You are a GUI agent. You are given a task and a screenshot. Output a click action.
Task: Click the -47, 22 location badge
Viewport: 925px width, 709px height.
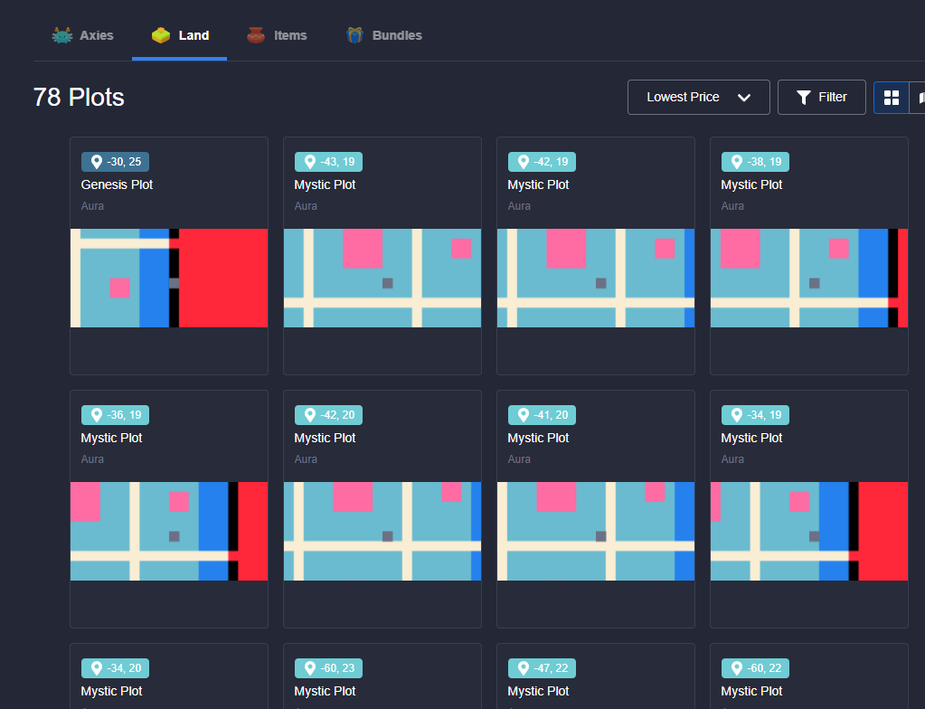(543, 667)
